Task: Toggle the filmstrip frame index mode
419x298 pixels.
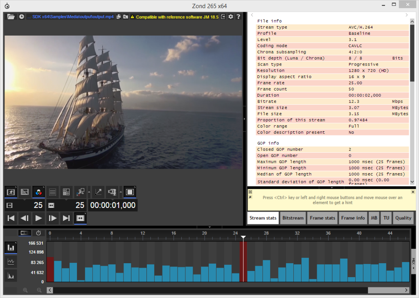Action: pyautogui.click(x=24, y=233)
